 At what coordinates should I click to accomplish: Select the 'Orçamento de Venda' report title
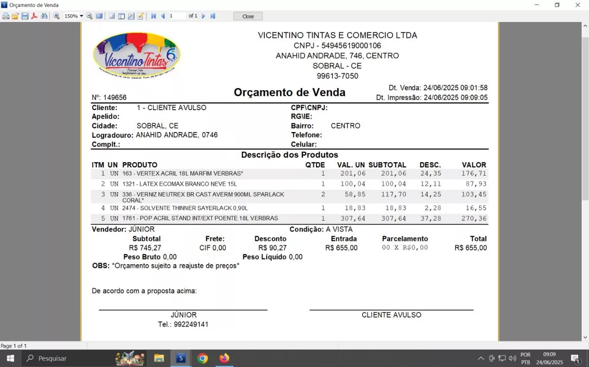coord(289,92)
